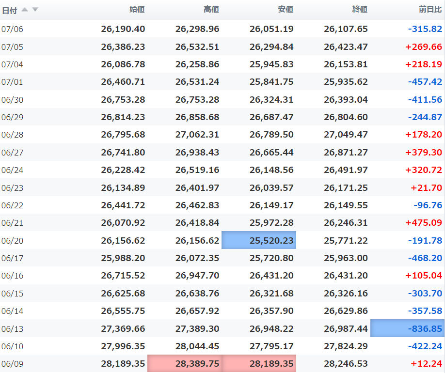Select low value 26,324.31
This screenshot has height=373, width=445.
tap(271, 100)
